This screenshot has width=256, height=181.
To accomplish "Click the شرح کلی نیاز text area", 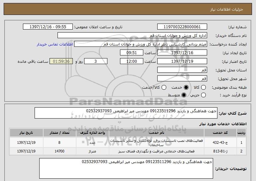I will tap(126, 113).
